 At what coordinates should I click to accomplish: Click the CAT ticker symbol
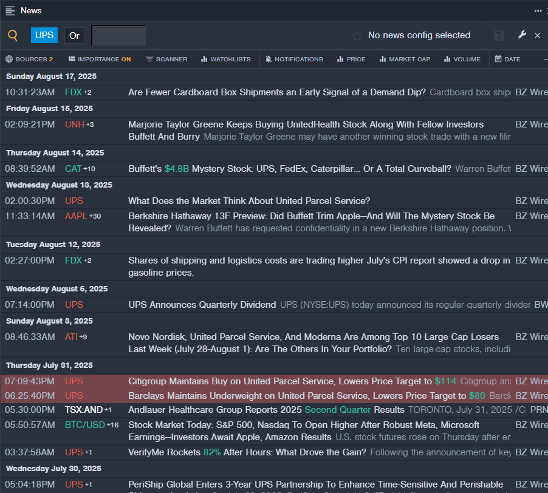tap(73, 169)
